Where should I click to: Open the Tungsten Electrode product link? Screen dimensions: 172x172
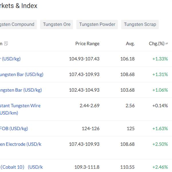pos(21,144)
